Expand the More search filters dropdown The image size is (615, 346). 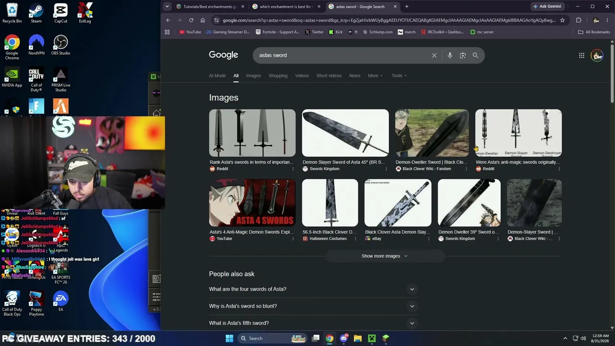375,75
